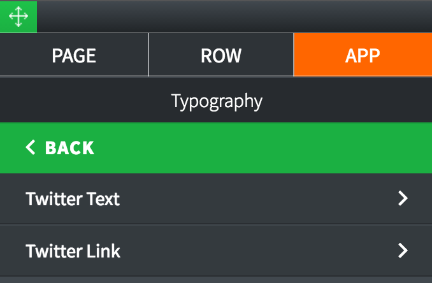432x283 pixels.
Task: Select the Twitter Text label
Action: pos(73,199)
